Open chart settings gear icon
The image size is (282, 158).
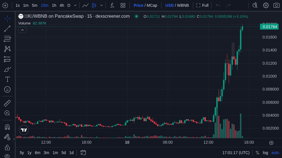(x=266, y=5)
